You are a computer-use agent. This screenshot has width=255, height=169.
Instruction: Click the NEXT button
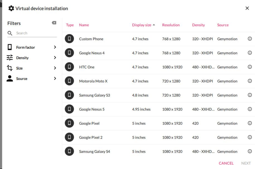[x=246, y=163]
